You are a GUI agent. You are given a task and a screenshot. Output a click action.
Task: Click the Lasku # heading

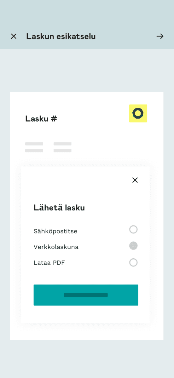pos(41,119)
